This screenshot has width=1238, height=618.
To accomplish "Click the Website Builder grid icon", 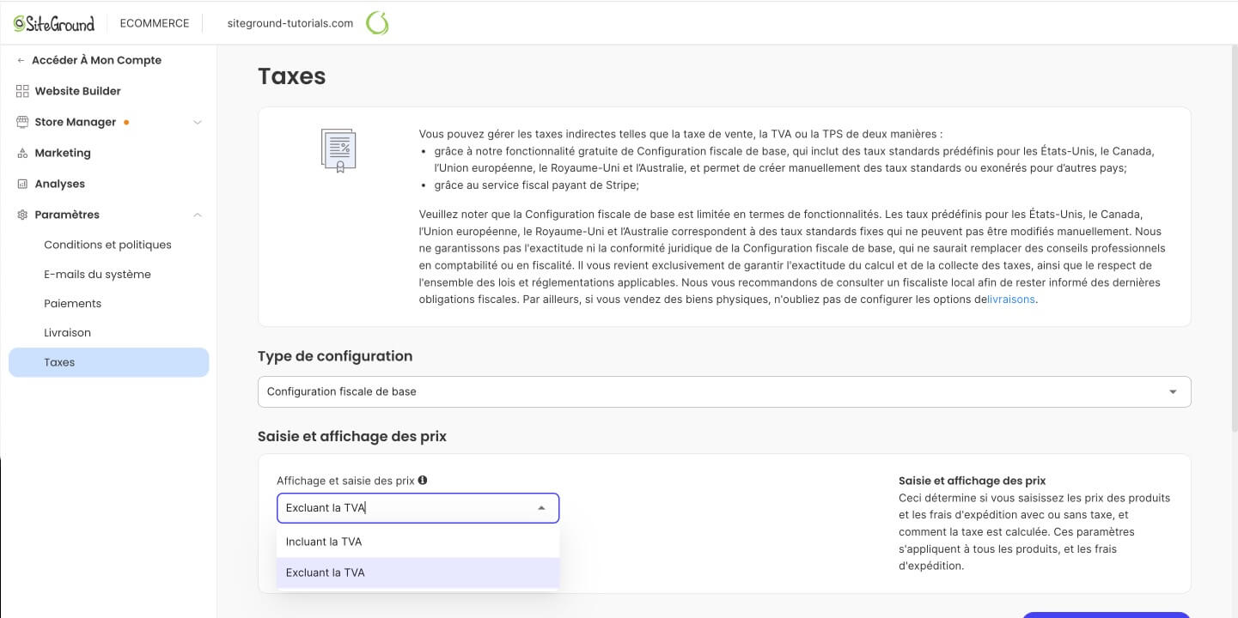I will point(22,91).
